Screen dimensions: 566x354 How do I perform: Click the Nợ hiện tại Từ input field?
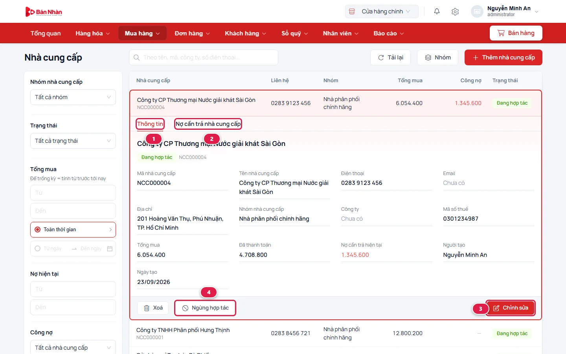click(x=73, y=289)
